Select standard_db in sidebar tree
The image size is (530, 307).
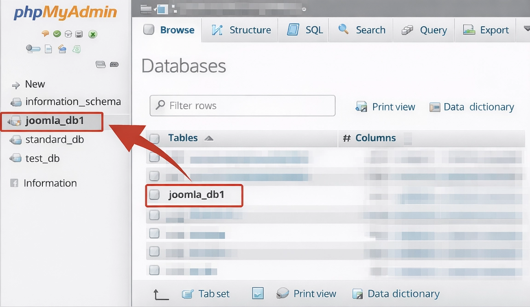(x=54, y=139)
